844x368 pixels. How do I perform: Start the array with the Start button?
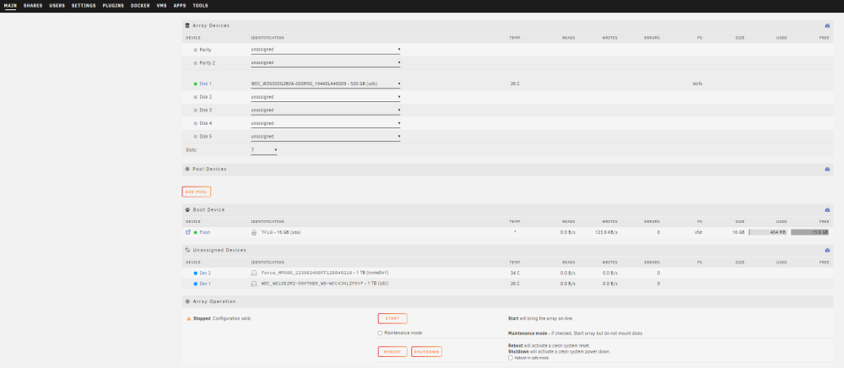pyautogui.click(x=392, y=318)
